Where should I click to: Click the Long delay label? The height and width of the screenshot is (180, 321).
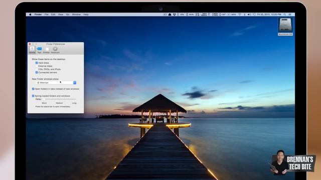tap(74, 103)
